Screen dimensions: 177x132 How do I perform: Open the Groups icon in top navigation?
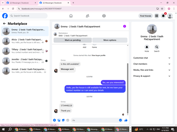[104, 16]
